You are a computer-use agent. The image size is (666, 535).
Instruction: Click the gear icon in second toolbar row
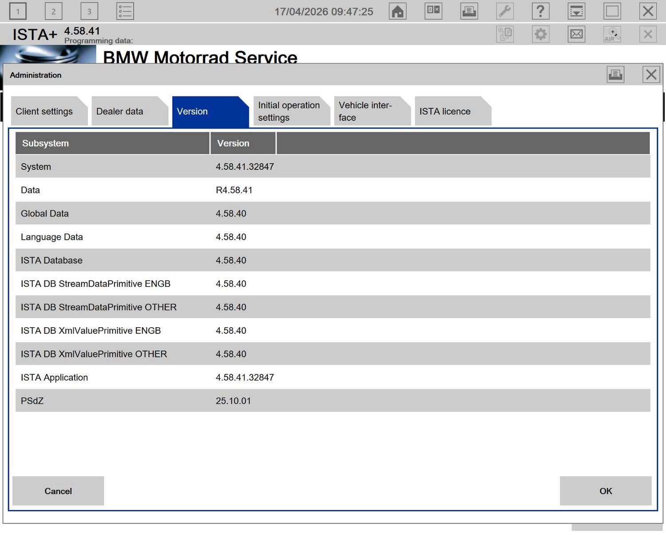[540, 34]
